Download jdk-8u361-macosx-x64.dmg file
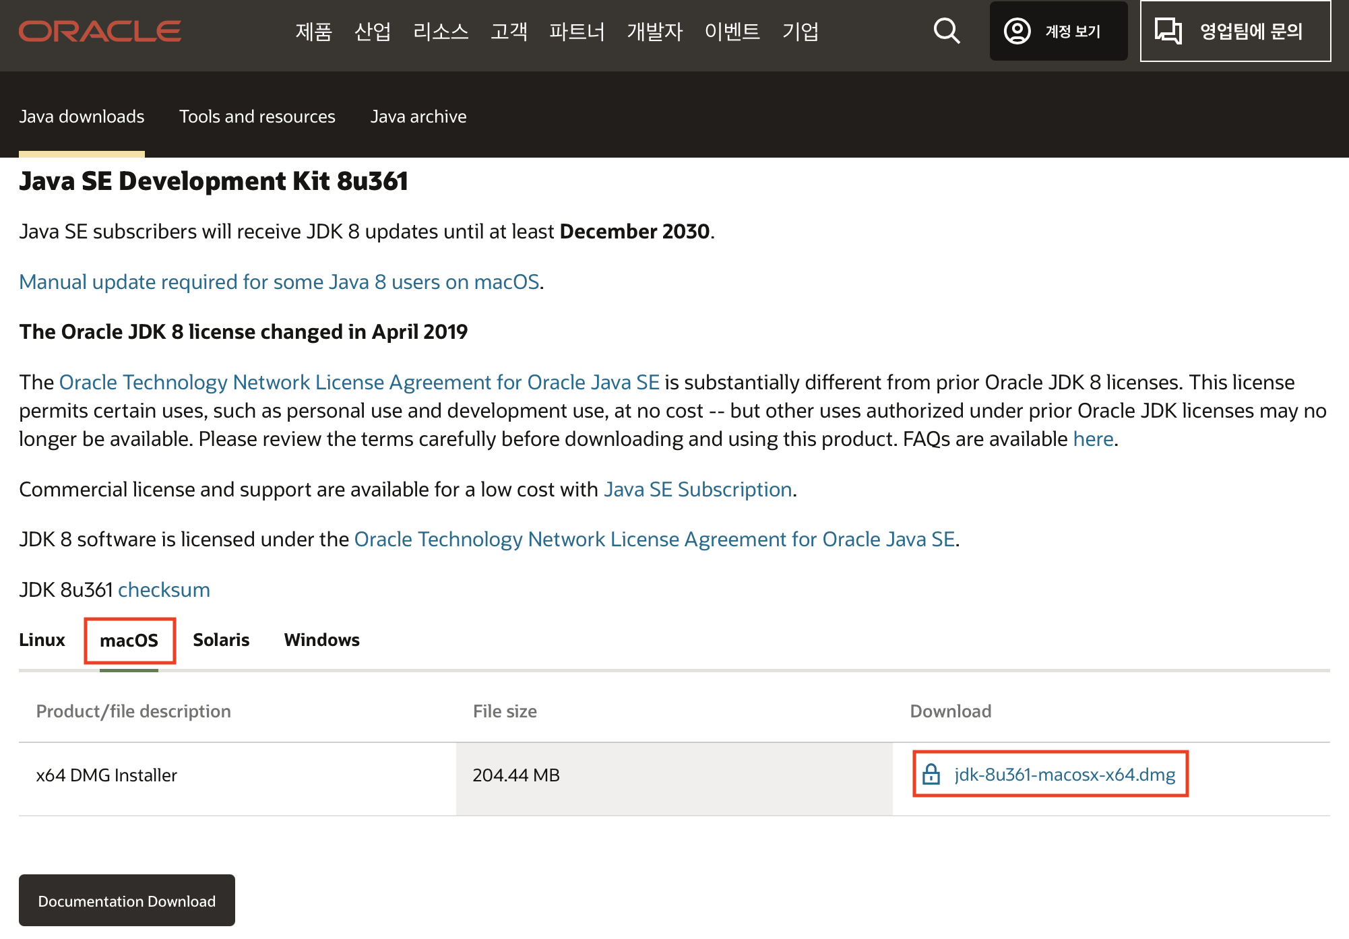This screenshot has width=1349, height=939. [x=1064, y=775]
